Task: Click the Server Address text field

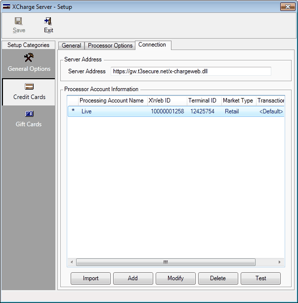Action: click(x=191, y=71)
